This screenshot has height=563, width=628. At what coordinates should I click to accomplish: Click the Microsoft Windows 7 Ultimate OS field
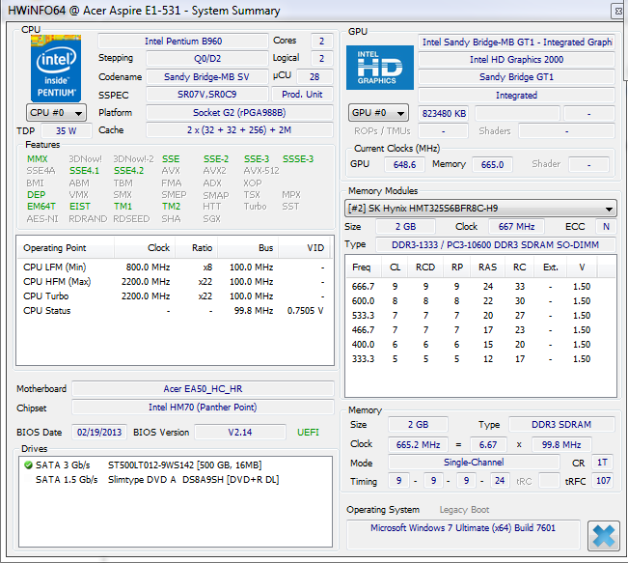tap(462, 528)
